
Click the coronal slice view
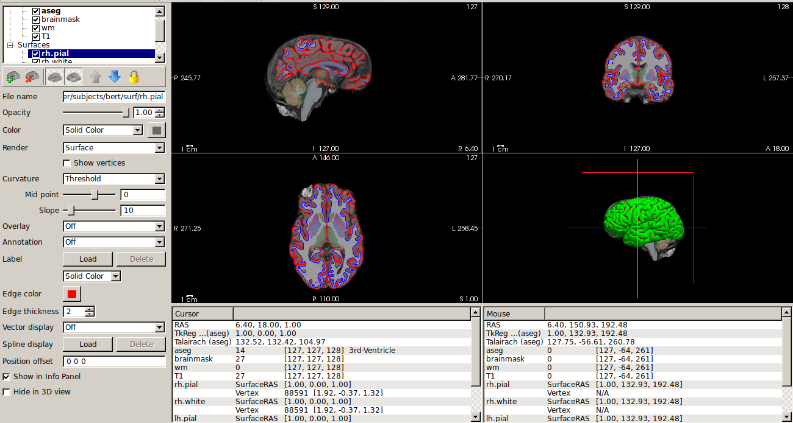point(637,78)
